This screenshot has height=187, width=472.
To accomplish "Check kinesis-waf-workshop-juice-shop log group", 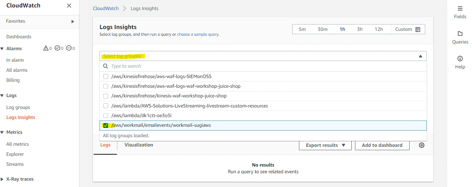I will (105, 96).
